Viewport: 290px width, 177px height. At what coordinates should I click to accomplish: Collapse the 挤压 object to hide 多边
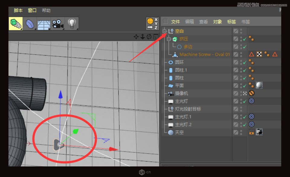point(169,39)
